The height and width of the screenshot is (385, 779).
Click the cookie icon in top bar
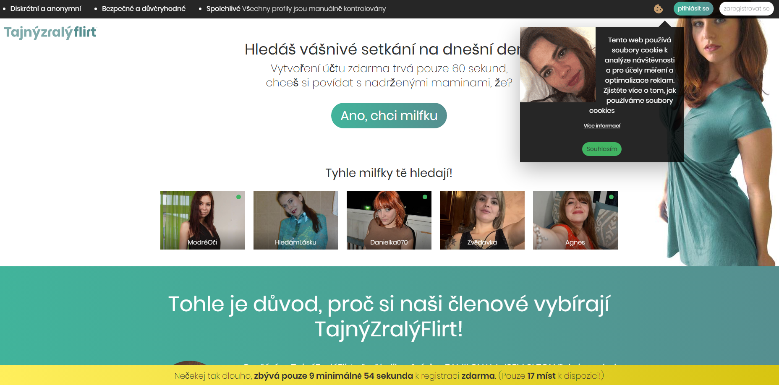[x=658, y=9]
